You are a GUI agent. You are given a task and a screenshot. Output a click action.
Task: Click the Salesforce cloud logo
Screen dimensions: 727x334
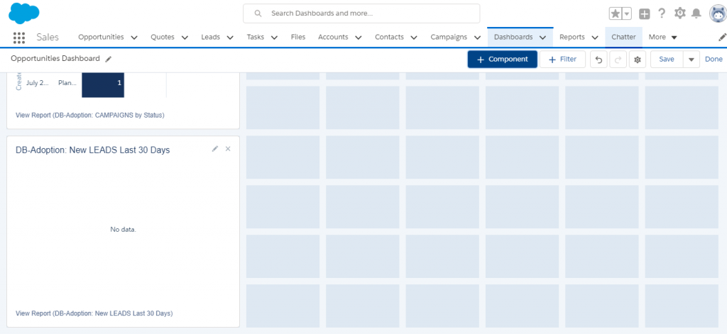click(x=24, y=13)
